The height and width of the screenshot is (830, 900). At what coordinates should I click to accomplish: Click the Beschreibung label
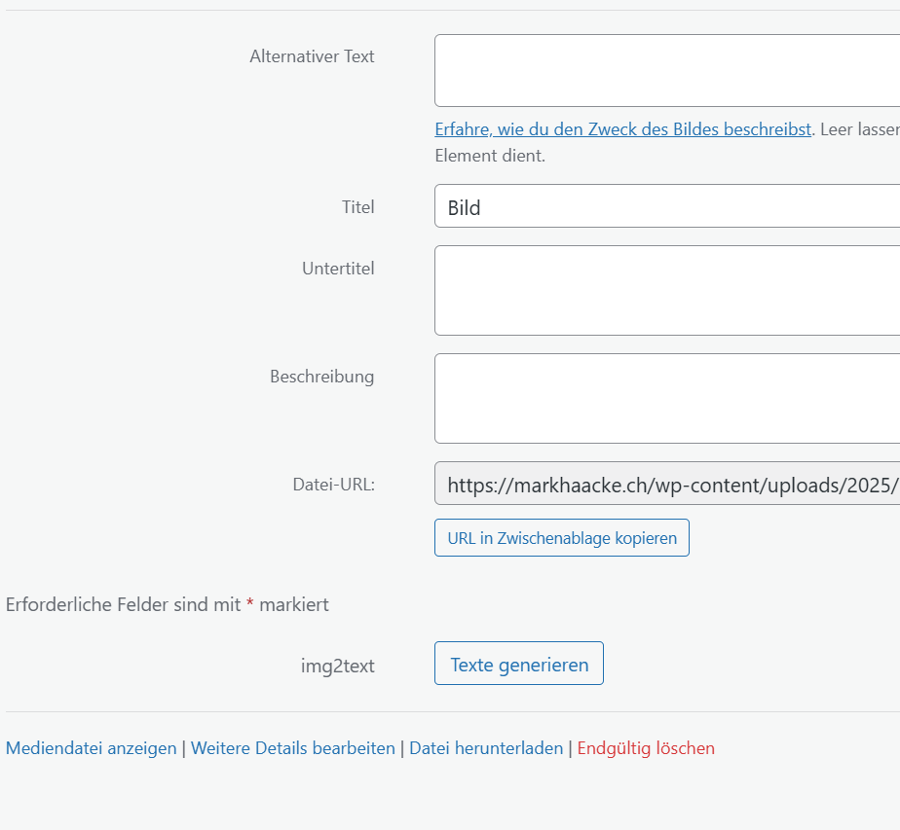(x=321, y=377)
